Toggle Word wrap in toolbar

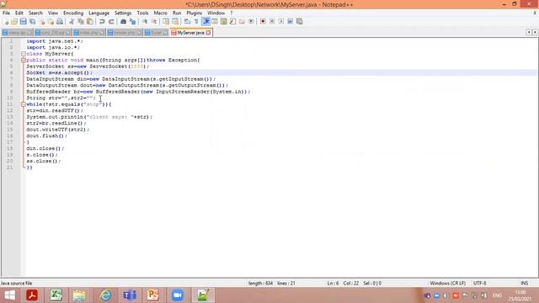[x=187, y=21]
